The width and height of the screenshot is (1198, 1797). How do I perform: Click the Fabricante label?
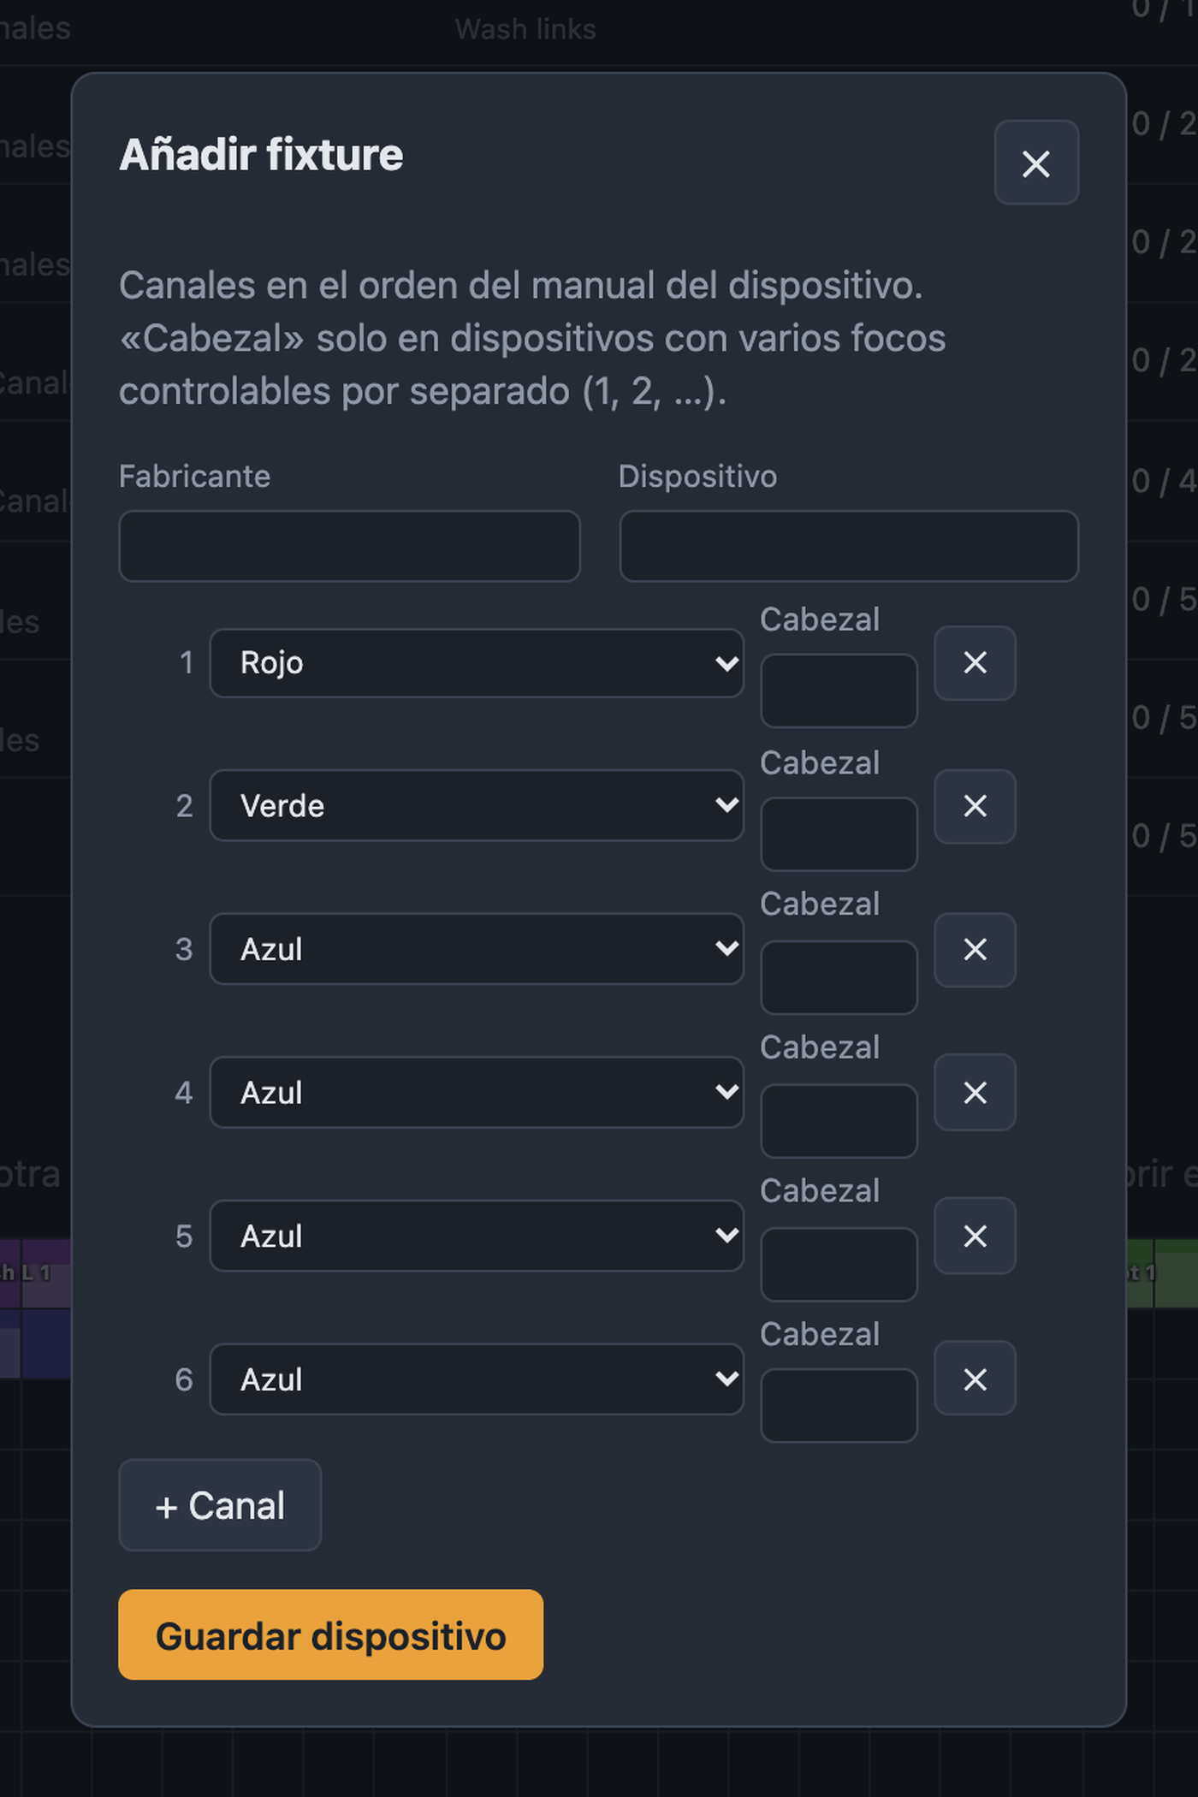click(194, 477)
